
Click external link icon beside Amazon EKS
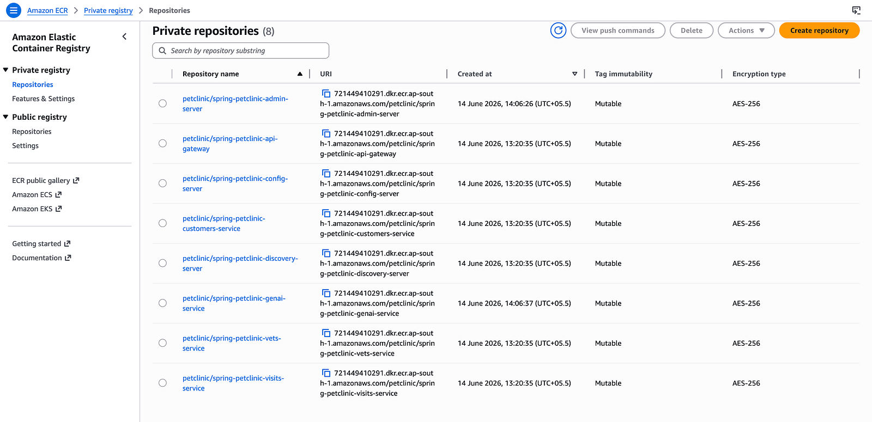pyautogui.click(x=59, y=209)
